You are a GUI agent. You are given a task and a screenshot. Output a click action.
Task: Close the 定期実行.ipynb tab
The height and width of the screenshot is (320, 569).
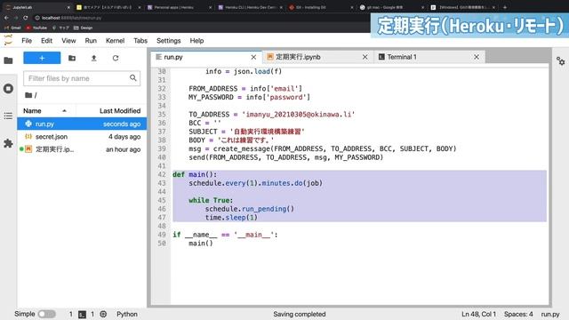pos(365,57)
